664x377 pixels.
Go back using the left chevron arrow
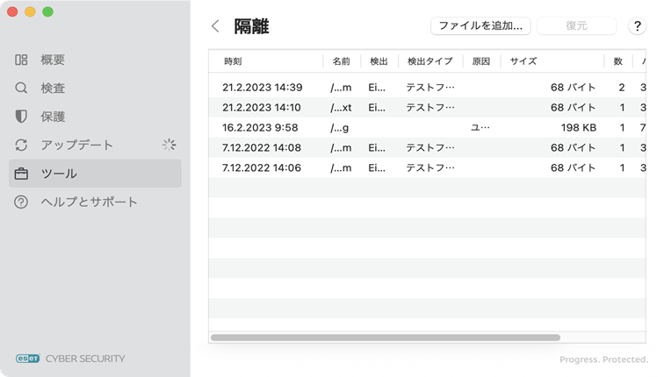[215, 26]
